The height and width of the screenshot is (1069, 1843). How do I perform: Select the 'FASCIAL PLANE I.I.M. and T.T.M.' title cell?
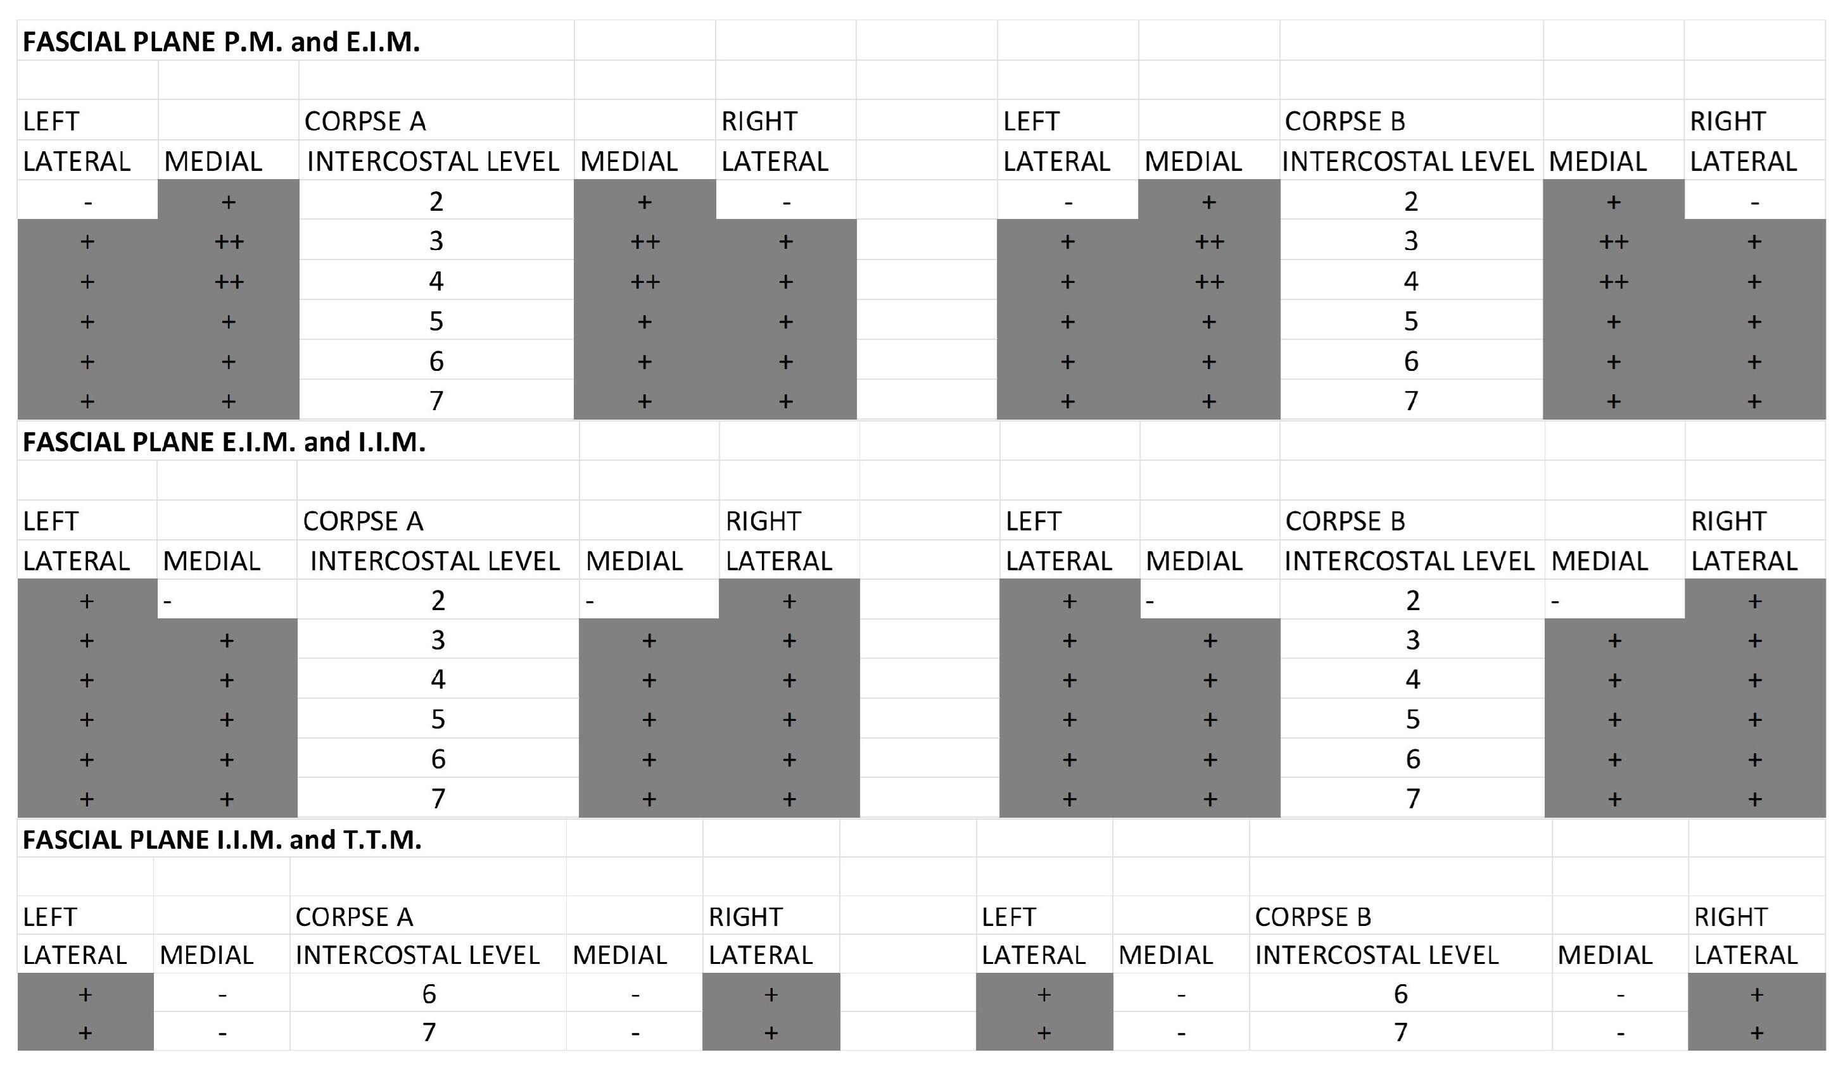(x=222, y=839)
